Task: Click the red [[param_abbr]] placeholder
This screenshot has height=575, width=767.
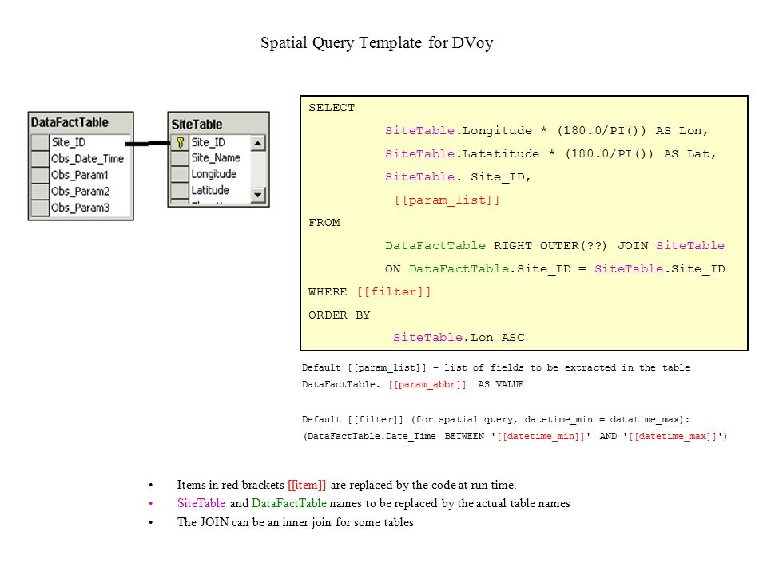Action: [427, 384]
